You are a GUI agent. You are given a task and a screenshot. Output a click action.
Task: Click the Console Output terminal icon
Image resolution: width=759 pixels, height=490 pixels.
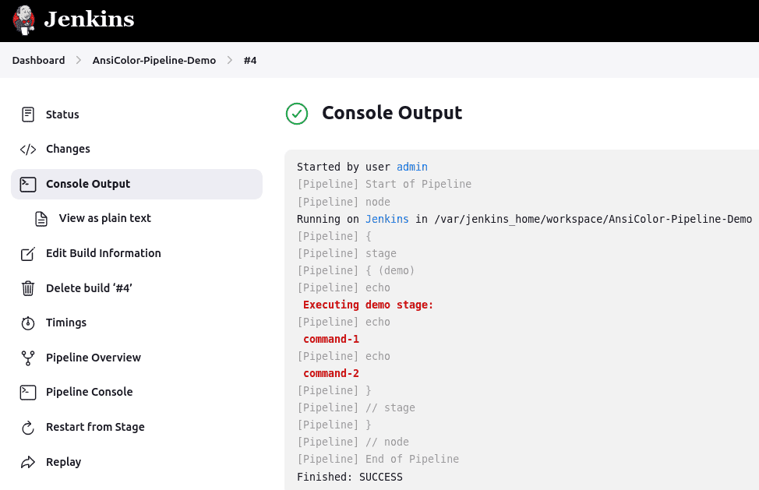pos(28,185)
